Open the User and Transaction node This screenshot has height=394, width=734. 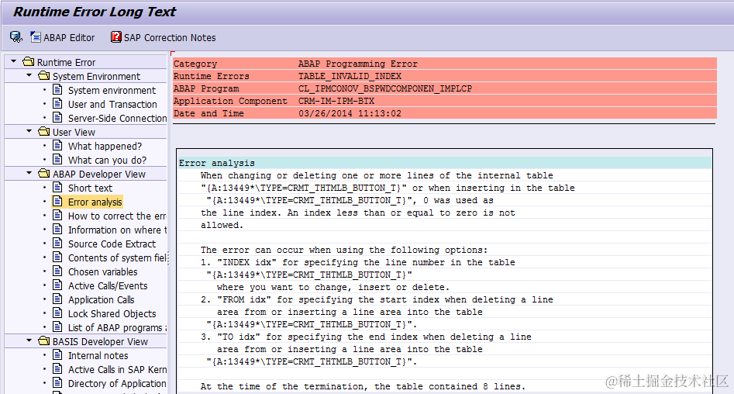click(112, 104)
